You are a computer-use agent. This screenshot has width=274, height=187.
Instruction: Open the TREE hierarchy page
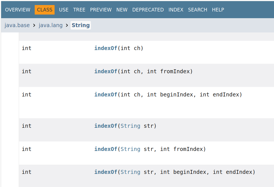coord(79,10)
